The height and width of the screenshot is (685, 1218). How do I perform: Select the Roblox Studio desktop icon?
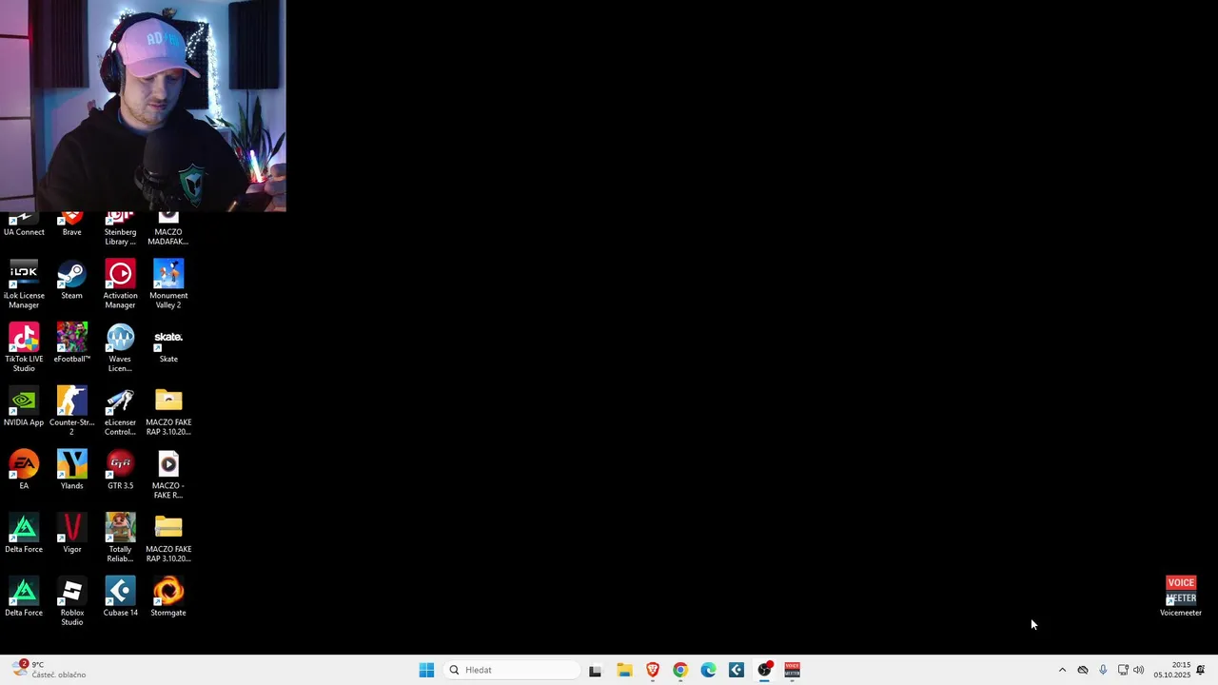71,601
